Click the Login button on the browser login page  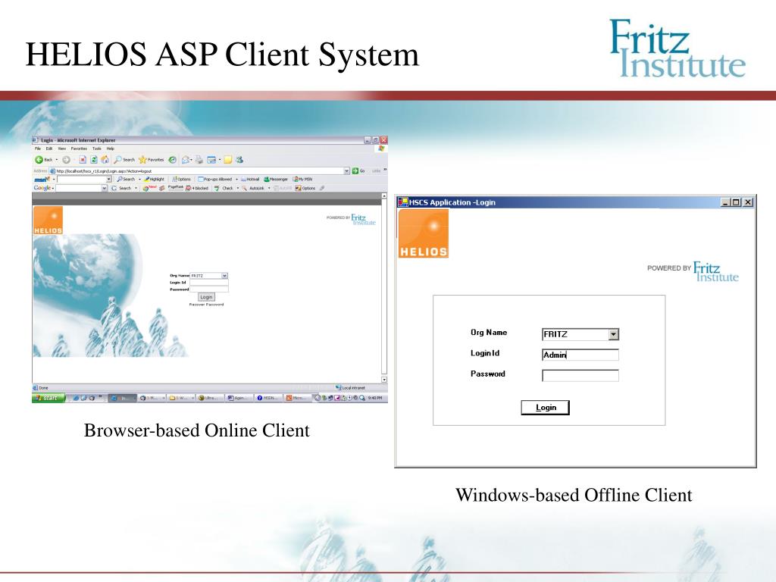(x=206, y=297)
